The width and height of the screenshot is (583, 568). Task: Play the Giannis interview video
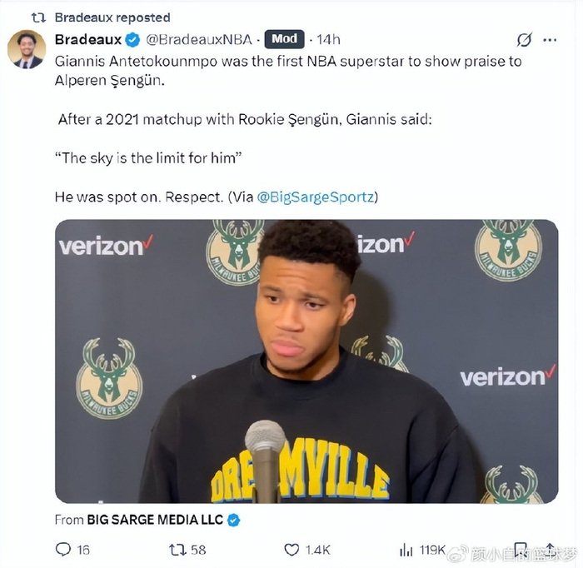click(x=306, y=361)
